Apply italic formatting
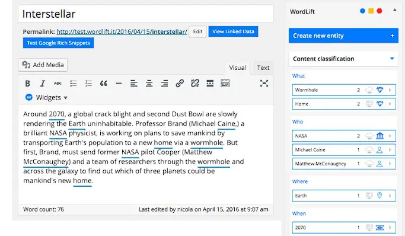405x236 pixels. click(43, 84)
